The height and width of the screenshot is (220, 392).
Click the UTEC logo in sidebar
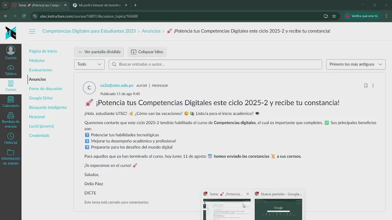coord(11,33)
